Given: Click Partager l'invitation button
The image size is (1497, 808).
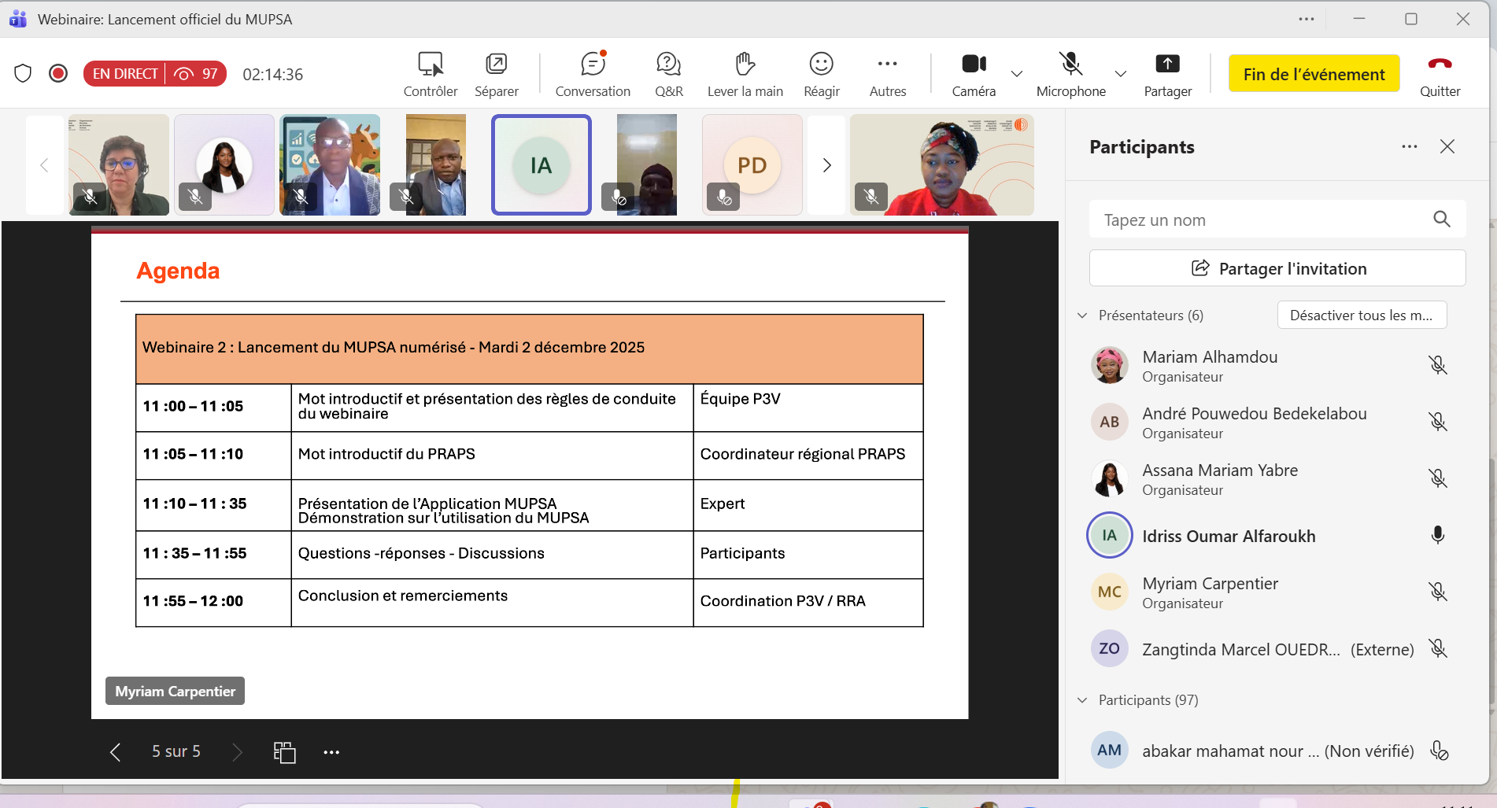Looking at the screenshot, I should tap(1277, 268).
